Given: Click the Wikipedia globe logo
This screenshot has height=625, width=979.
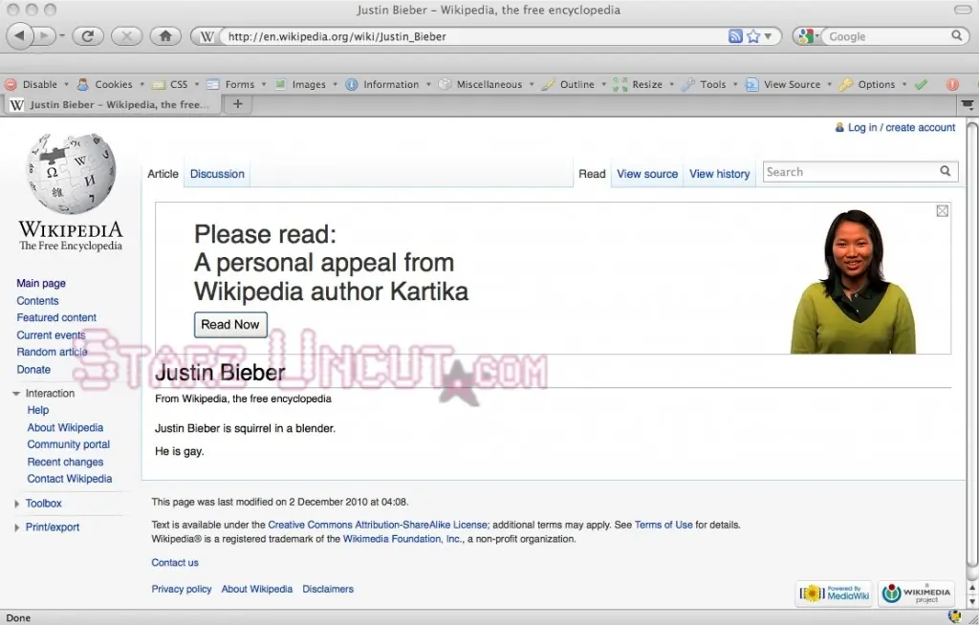Looking at the screenshot, I should pyautogui.click(x=71, y=173).
